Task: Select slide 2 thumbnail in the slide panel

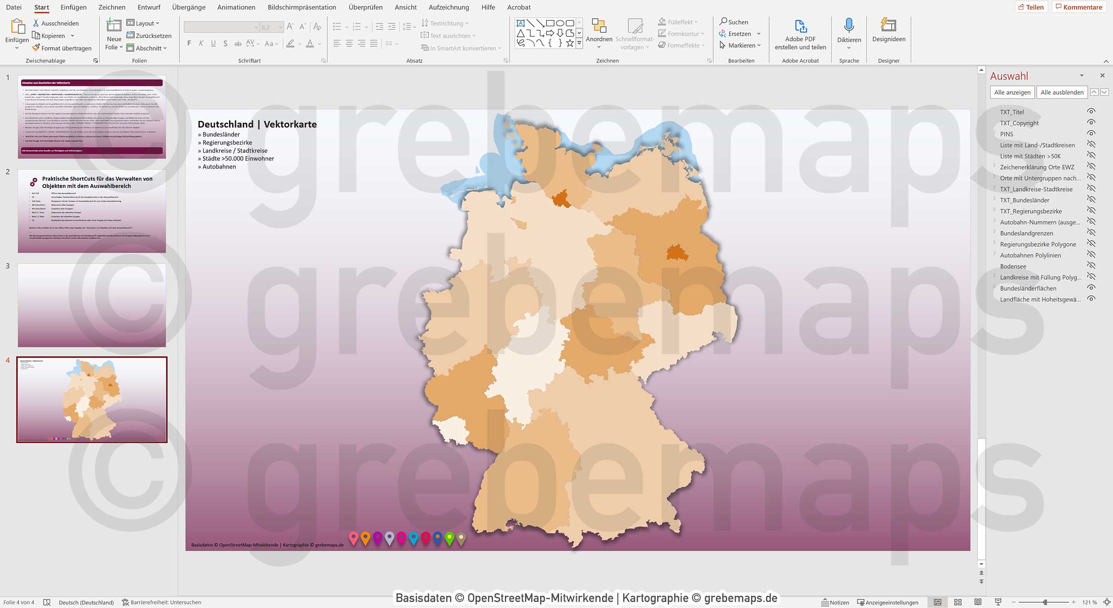Action: point(92,211)
